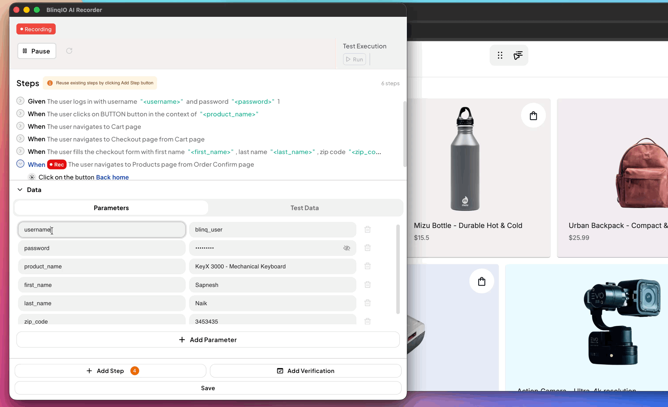Click the red Recording status badge
Screen dimensions: 668x407
pos(36,29)
